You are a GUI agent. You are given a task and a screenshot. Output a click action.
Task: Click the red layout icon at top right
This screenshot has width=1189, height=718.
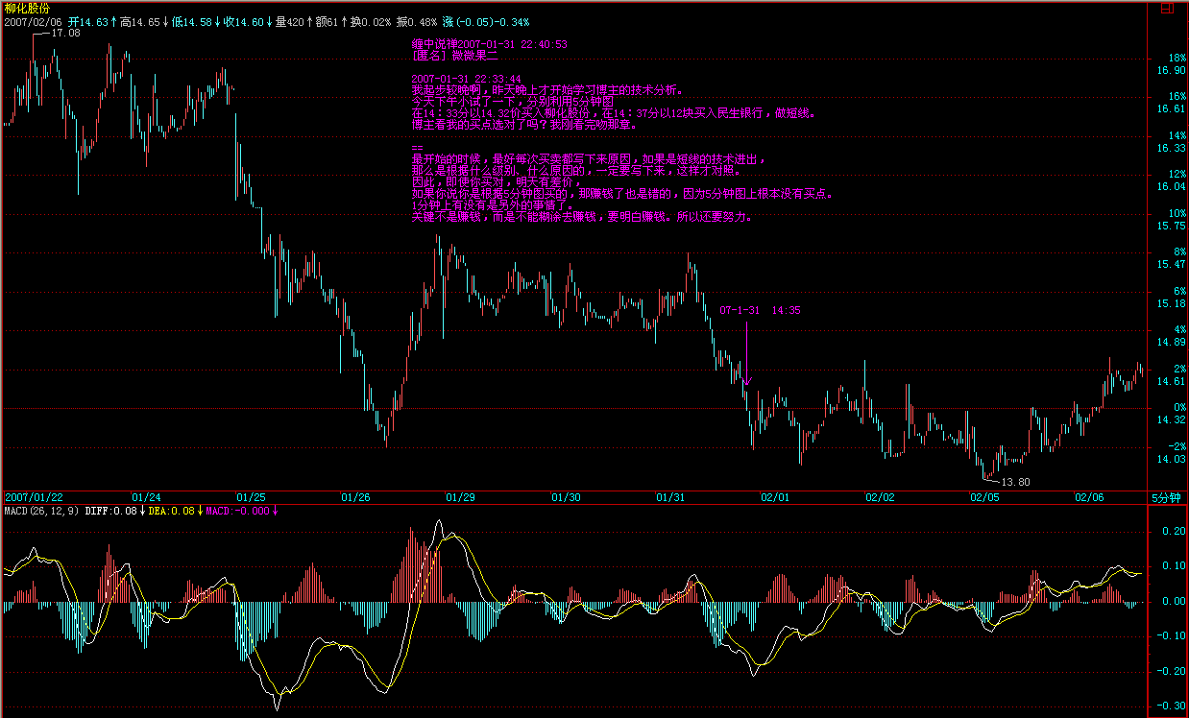pyautogui.click(x=1165, y=8)
